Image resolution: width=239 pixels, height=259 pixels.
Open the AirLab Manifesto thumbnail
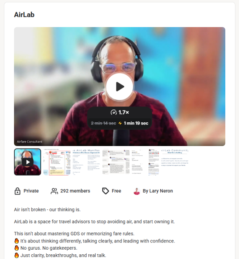(86, 162)
